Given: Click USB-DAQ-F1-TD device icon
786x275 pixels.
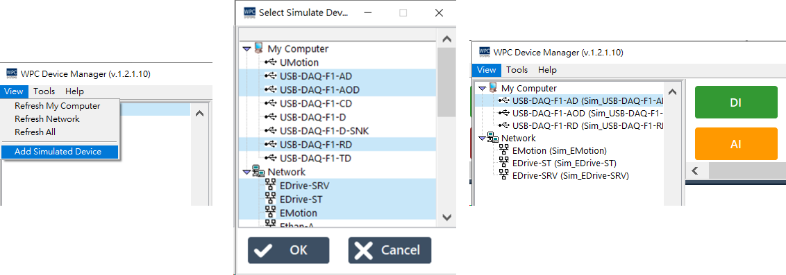Looking at the screenshot, I should point(270,158).
